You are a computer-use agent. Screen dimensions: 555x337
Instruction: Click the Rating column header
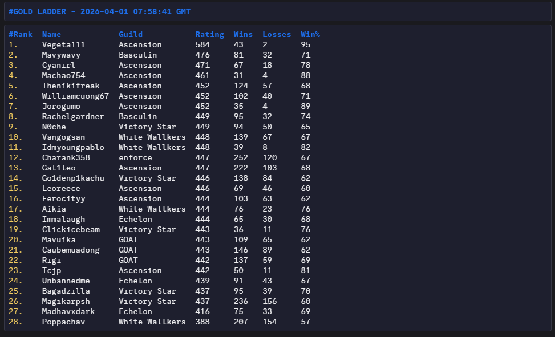pyautogui.click(x=209, y=34)
